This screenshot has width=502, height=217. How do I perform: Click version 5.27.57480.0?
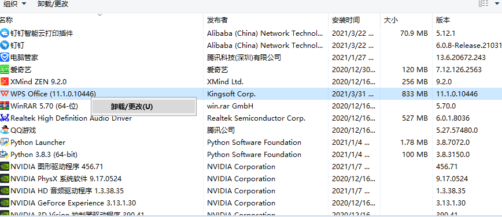pos(457,130)
